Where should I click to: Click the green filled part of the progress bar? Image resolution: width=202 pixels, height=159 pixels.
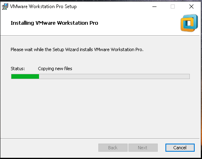[x=25, y=76]
